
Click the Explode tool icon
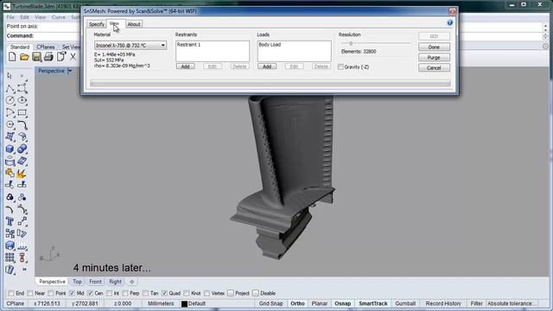(22, 173)
